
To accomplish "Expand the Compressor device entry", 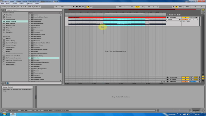I will click(30, 30).
